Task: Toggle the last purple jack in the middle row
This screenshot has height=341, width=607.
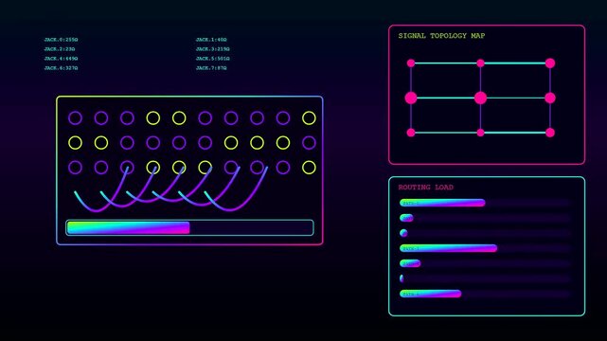Action: coord(309,143)
